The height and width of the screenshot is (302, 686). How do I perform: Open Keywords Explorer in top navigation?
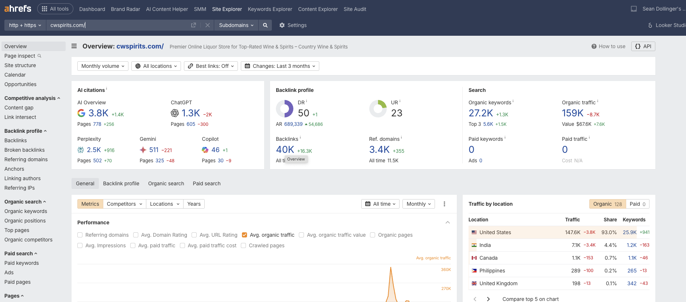click(270, 9)
